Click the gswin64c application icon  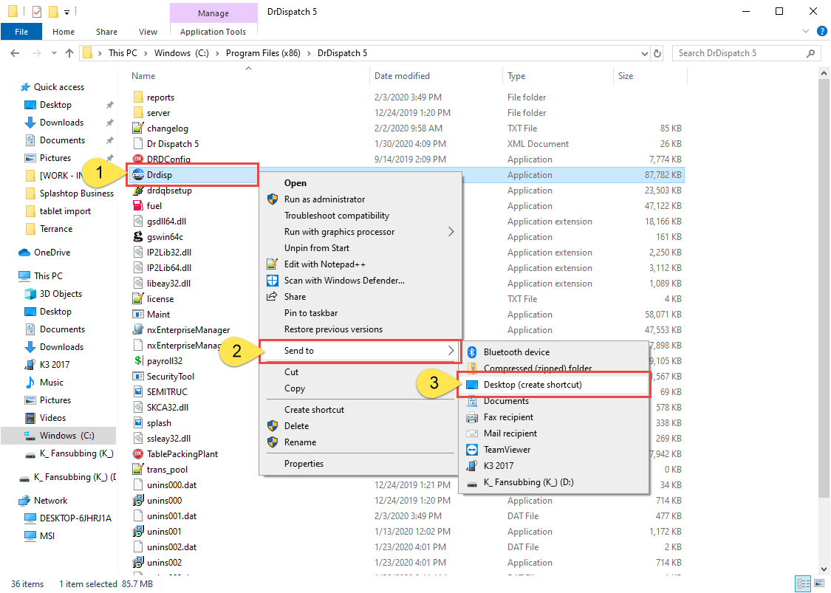coord(138,237)
